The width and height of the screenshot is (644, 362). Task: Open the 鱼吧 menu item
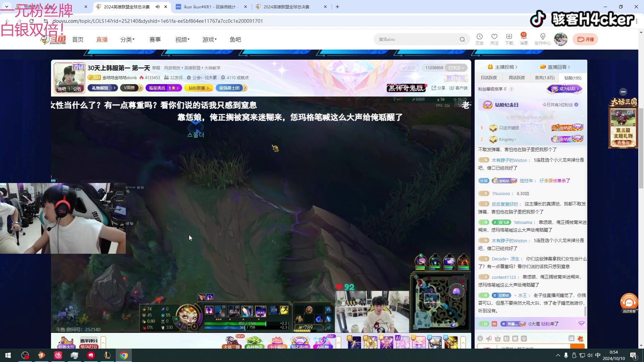pos(235,40)
